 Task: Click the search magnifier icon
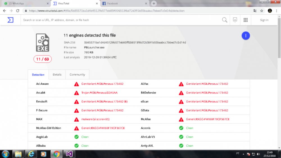click(x=225, y=20)
